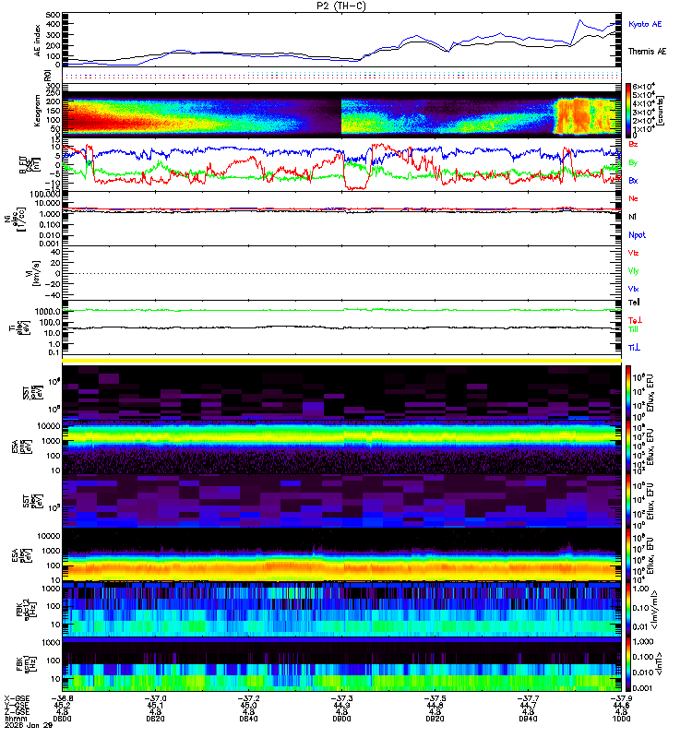Select the P2 (TH-C) plot title
The height and width of the screenshot is (738, 692).
click(x=341, y=6)
